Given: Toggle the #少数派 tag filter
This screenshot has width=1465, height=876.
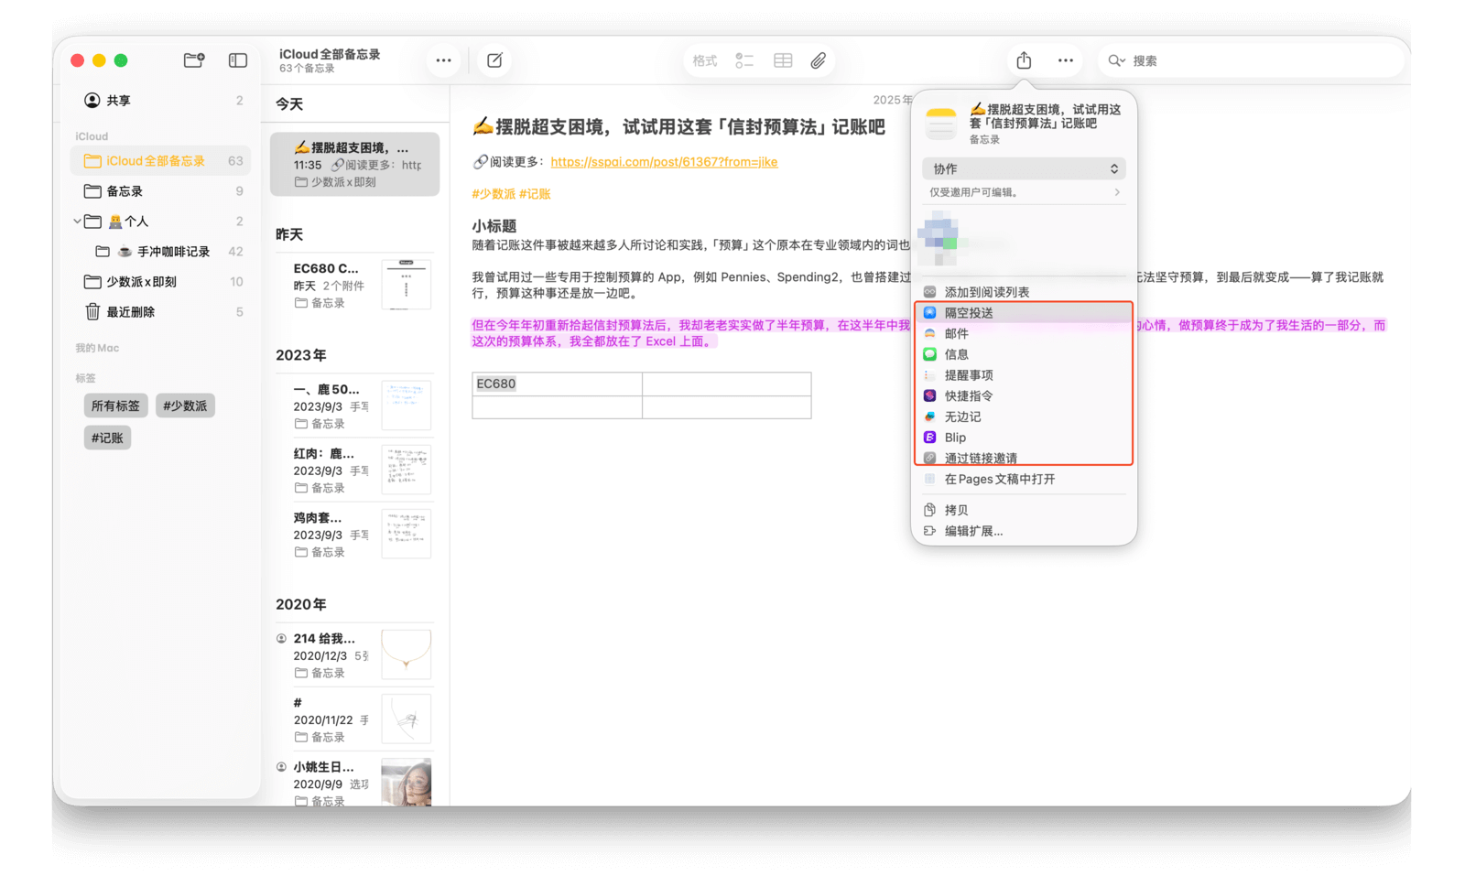Looking at the screenshot, I should point(185,406).
